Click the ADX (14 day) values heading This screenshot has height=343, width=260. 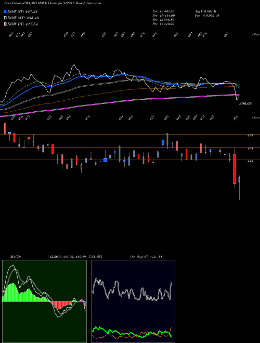point(146,257)
